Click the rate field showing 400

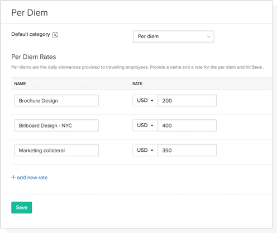click(x=187, y=125)
